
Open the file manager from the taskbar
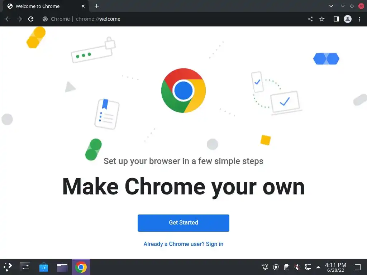(62, 267)
